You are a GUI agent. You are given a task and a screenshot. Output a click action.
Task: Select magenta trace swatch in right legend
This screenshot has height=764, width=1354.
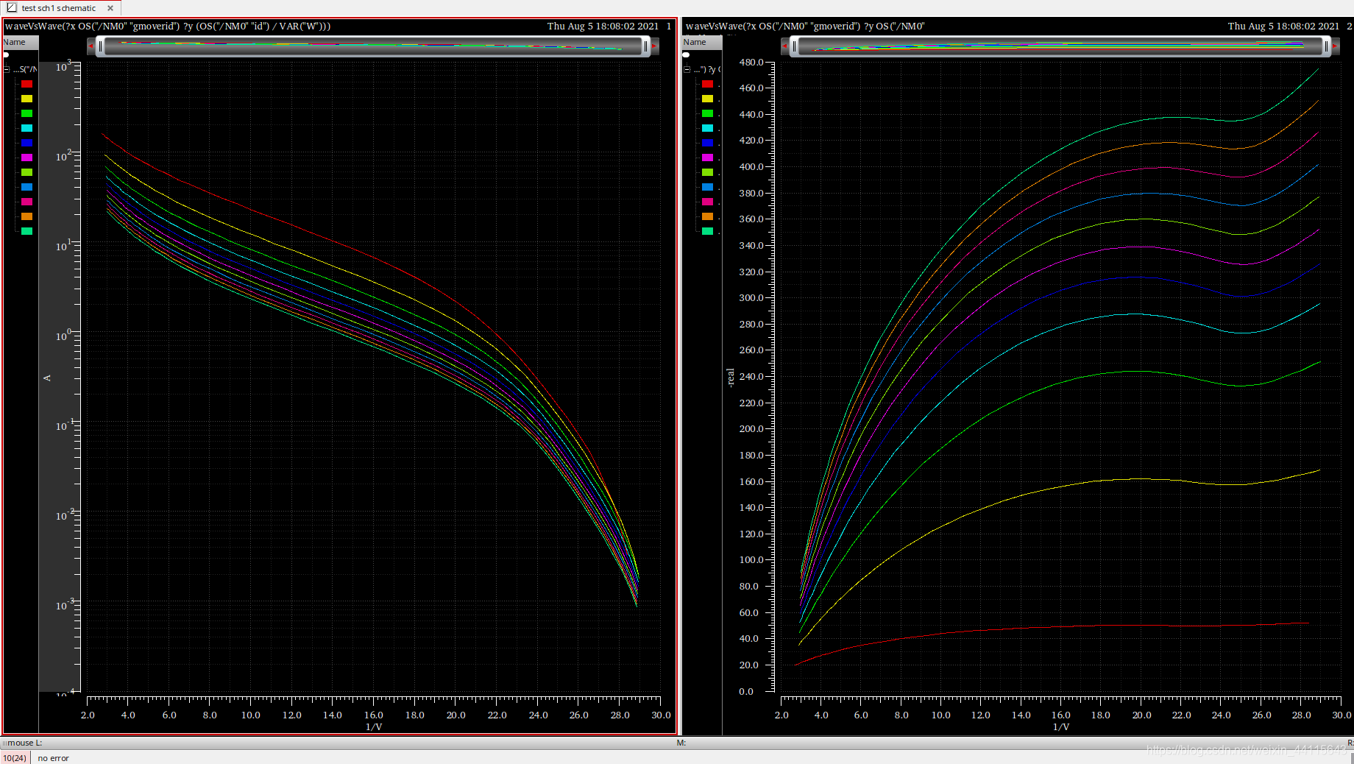[707, 158]
